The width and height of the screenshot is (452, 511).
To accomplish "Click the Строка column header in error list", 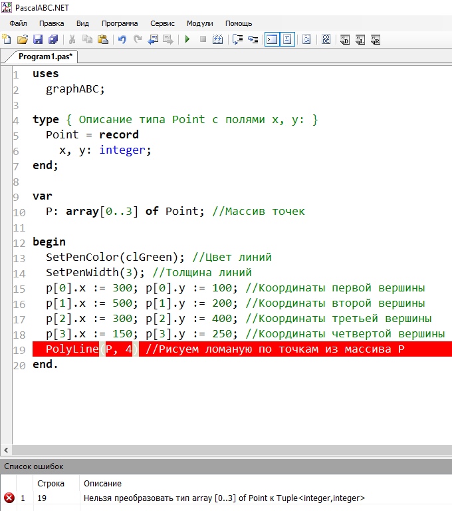I will 51,483.
